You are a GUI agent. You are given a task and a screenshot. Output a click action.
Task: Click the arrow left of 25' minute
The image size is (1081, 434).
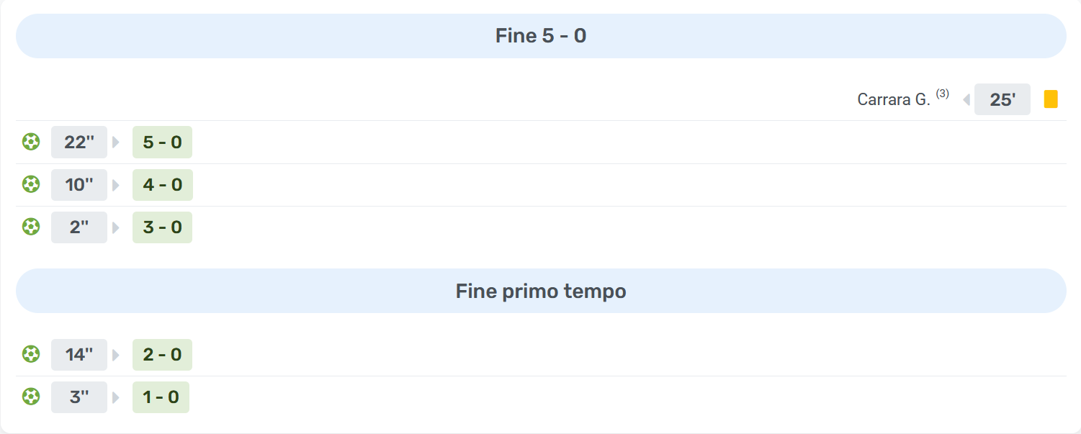[x=966, y=99]
